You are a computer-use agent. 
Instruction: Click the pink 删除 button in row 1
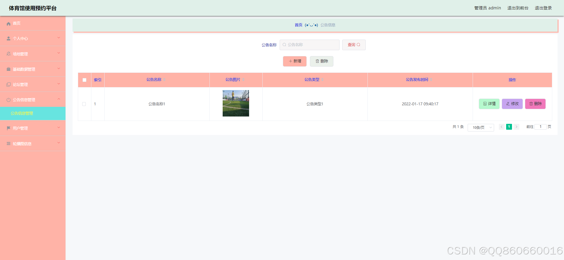click(x=535, y=104)
